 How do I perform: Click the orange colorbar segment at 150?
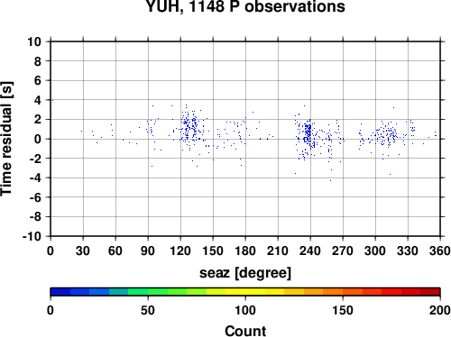click(x=343, y=292)
